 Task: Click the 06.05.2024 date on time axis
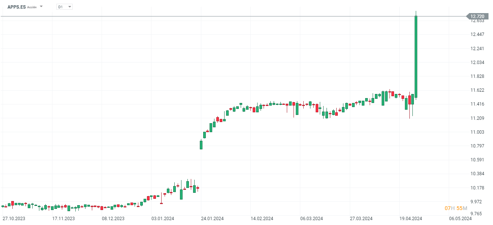(x=460, y=219)
